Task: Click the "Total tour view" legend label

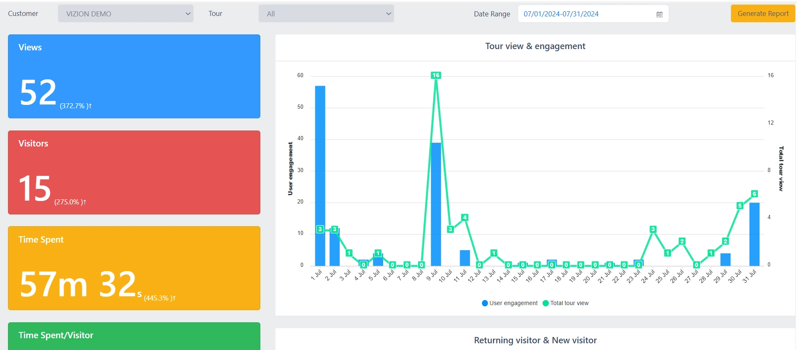Action: [x=569, y=303]
